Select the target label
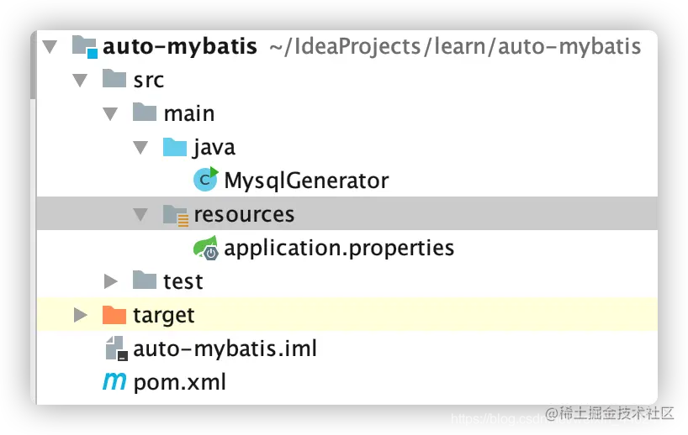This screenshot has width=688, height=435. (x=164, y=316)
